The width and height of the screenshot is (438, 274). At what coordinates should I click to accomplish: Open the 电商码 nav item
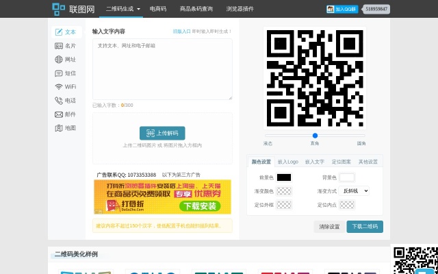[x=157, y=10]
